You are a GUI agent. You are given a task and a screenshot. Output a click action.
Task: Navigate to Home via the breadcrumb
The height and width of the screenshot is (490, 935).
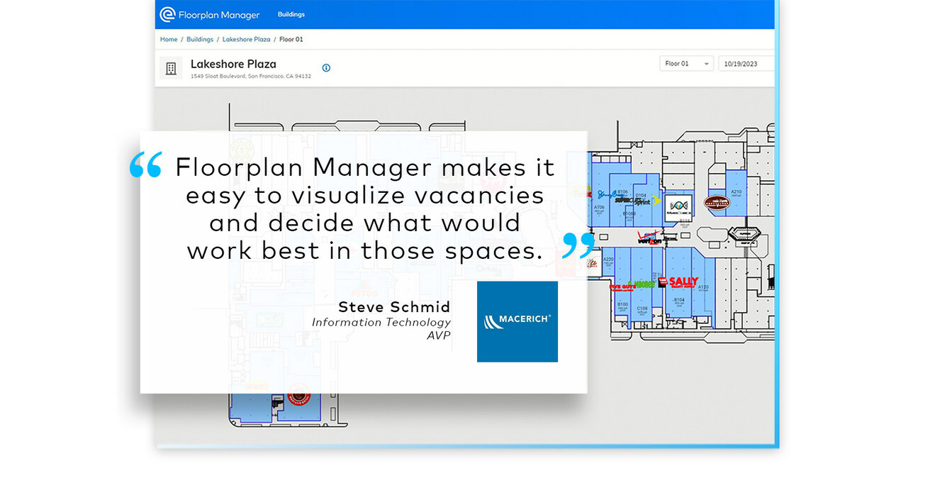click(168, 39)
